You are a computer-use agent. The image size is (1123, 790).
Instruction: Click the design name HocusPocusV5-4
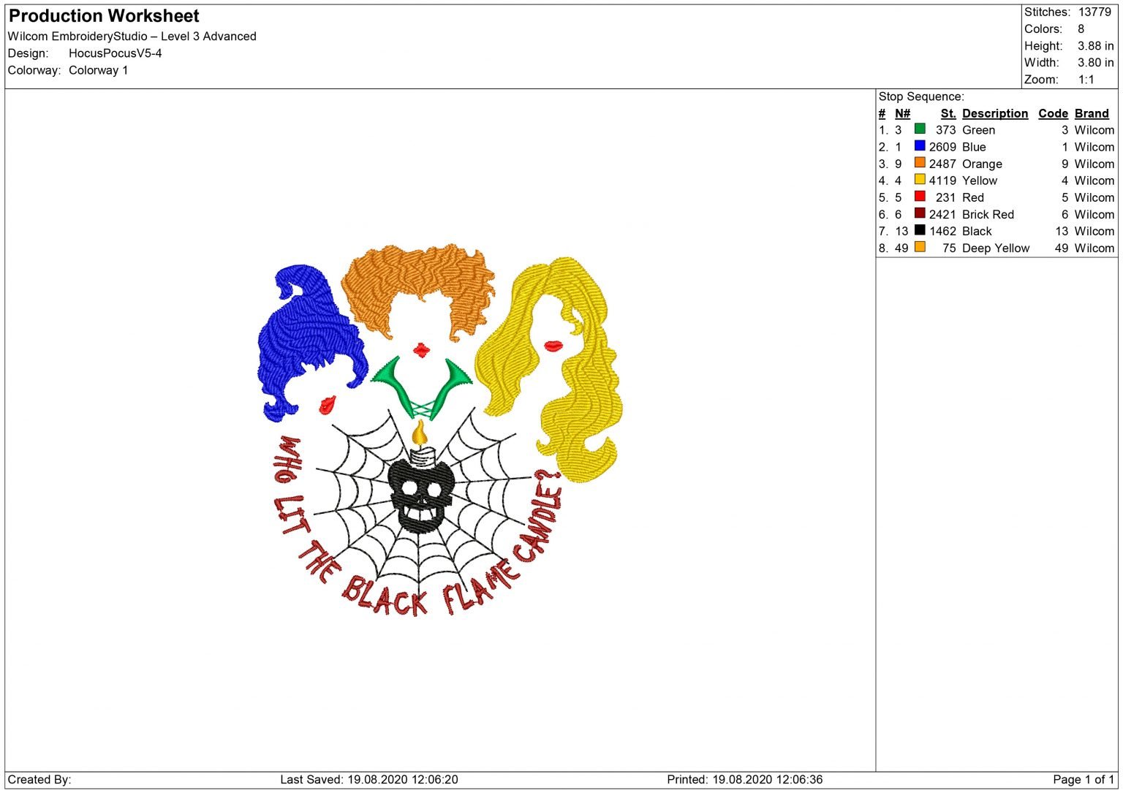click(116, 53)
